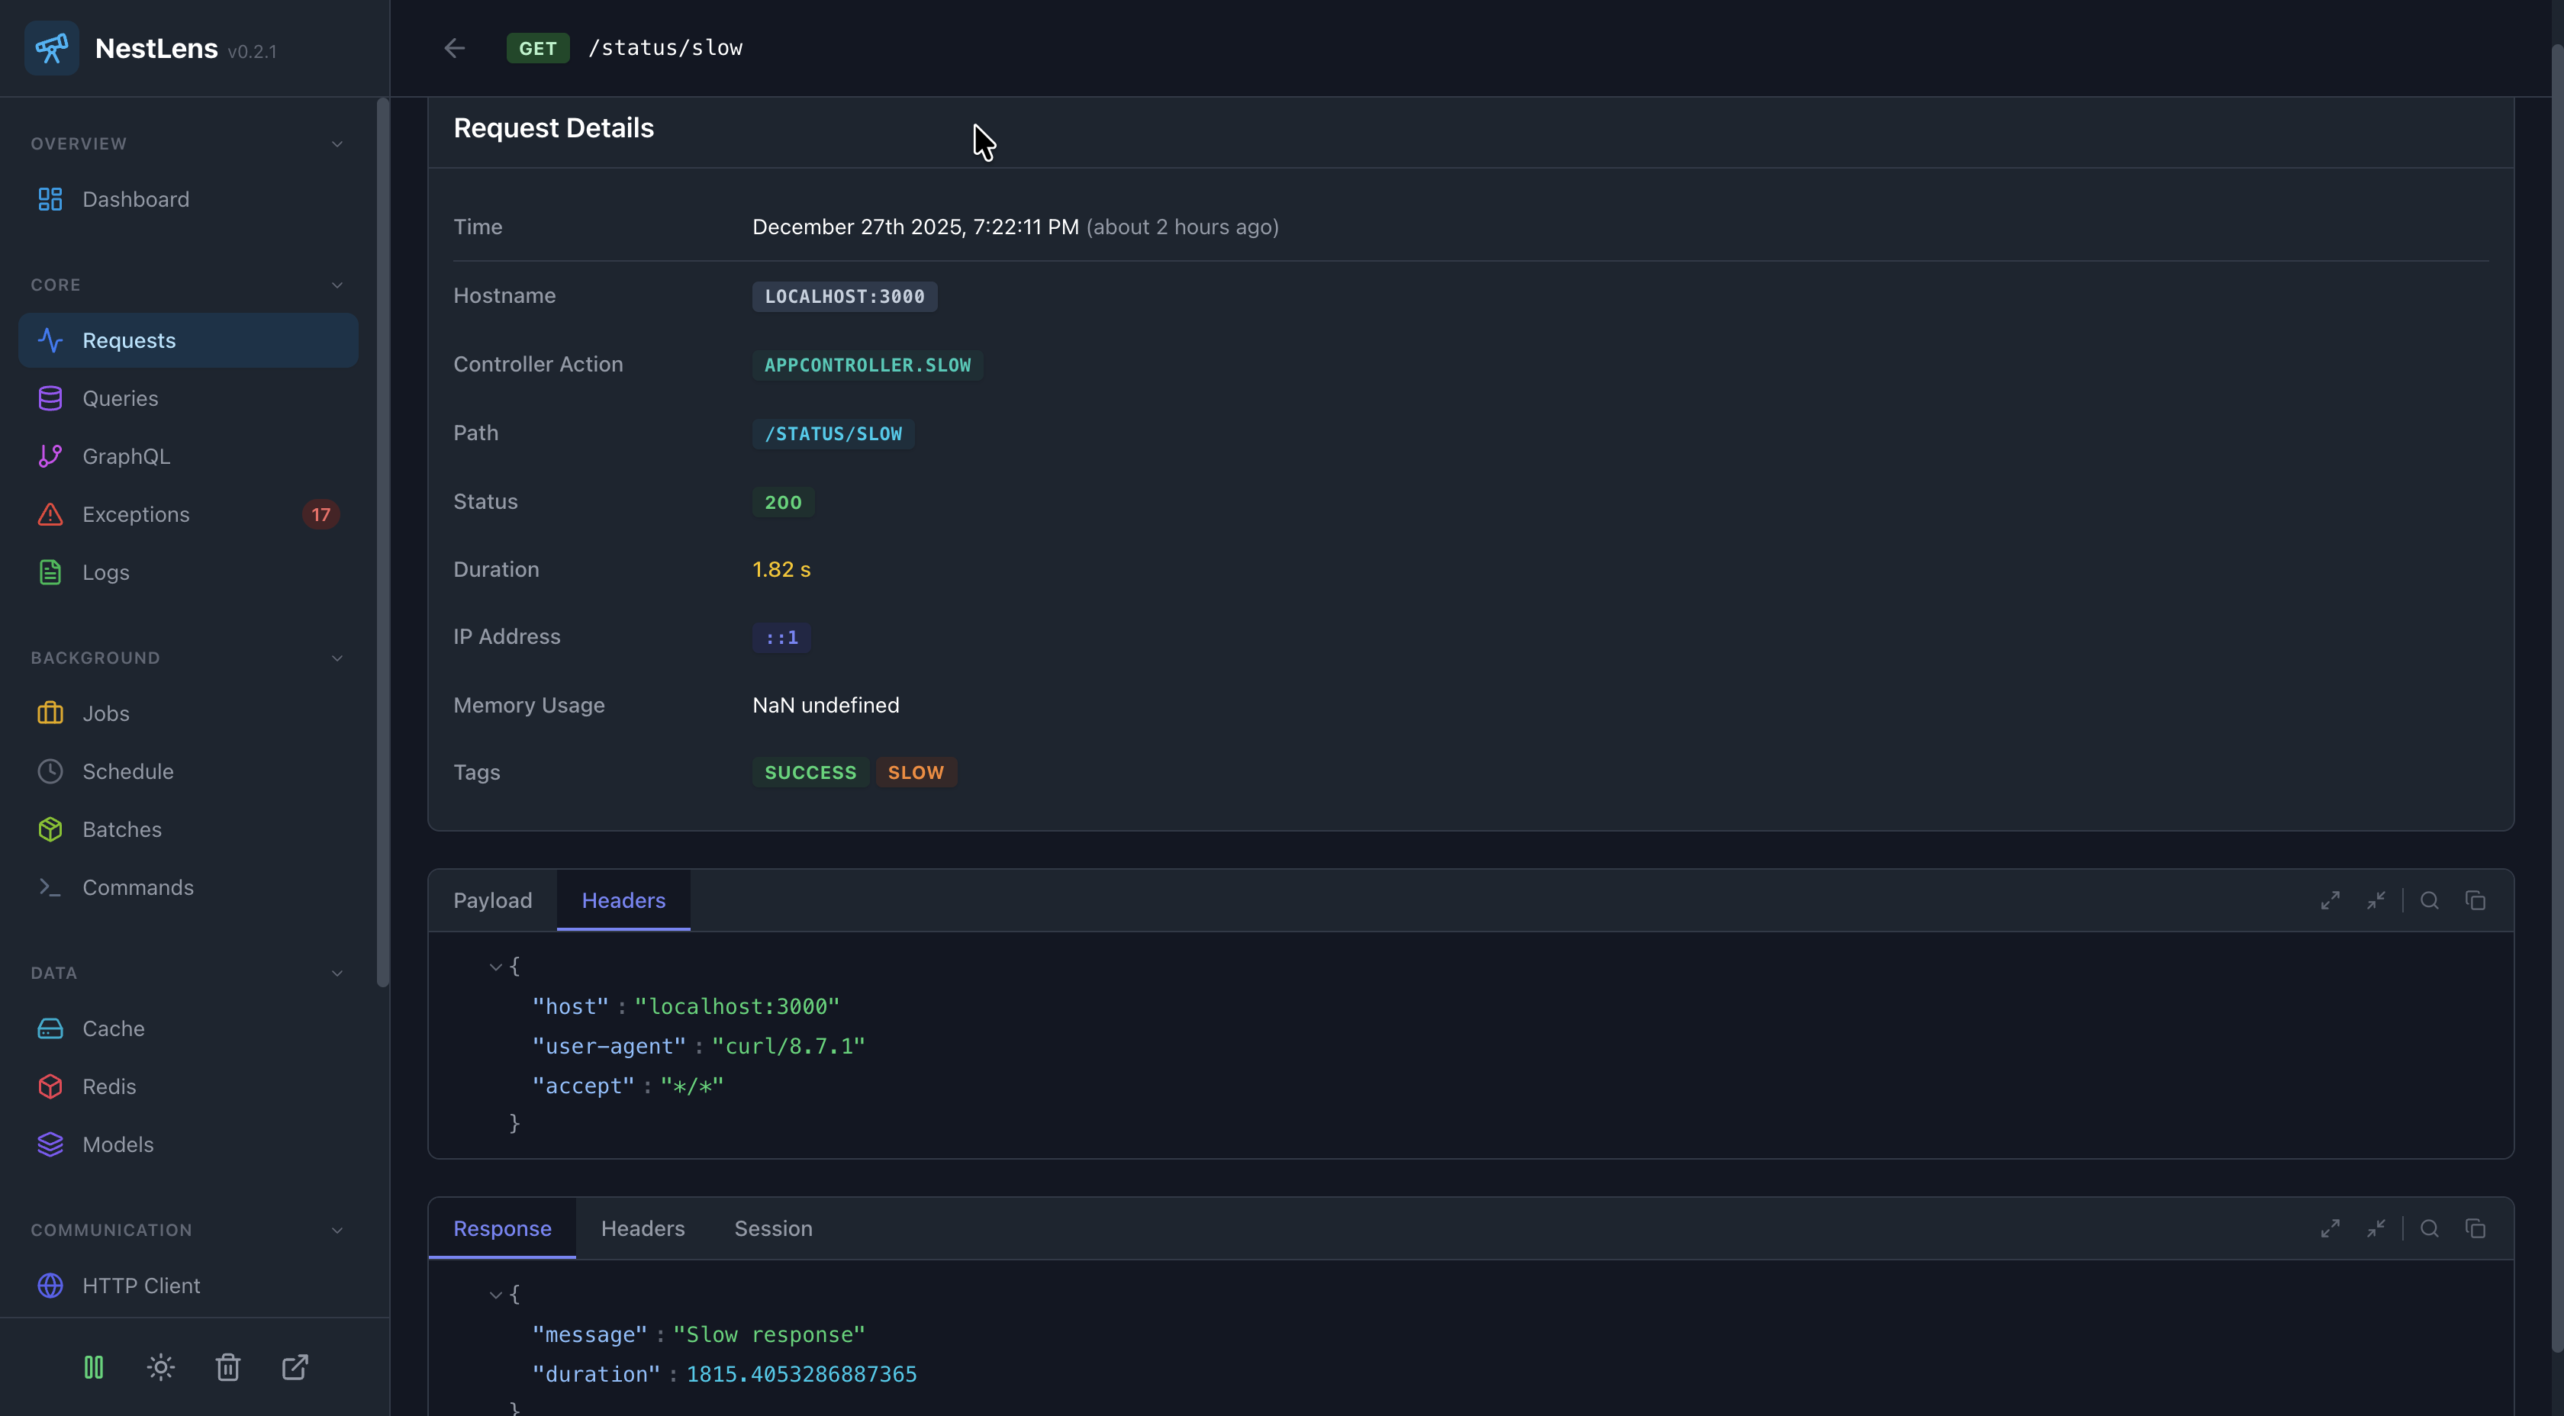2564x1416 pixels.
Task: Collapse the request Headers JSON root node
Action: point(494,966)
